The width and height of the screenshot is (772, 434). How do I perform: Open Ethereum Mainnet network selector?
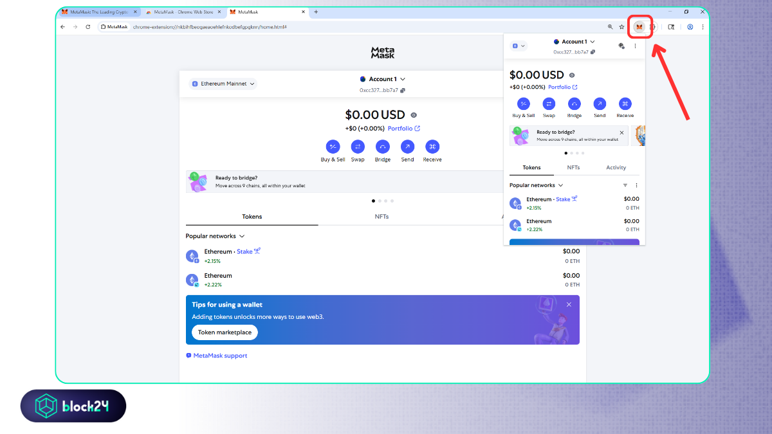223,84
